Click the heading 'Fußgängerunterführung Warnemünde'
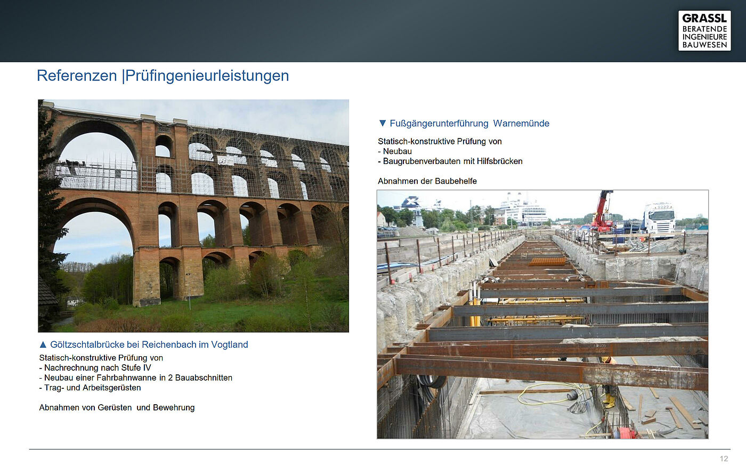 (469, 124)
